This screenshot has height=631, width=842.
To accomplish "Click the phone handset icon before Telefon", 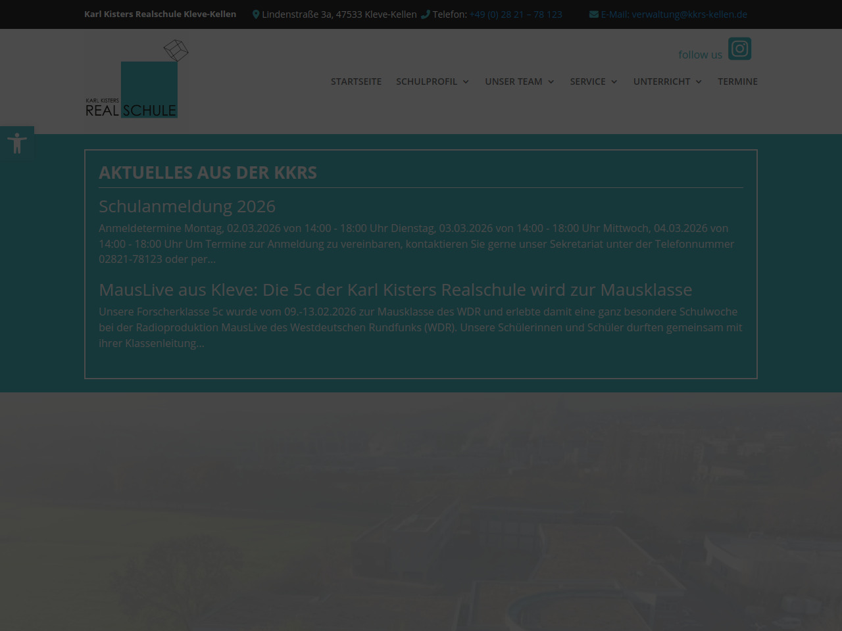I will (426, 14).
